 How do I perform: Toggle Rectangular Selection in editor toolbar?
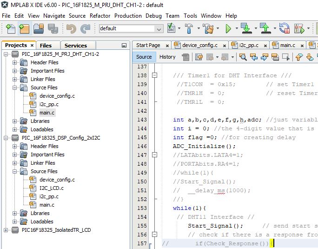286,57
